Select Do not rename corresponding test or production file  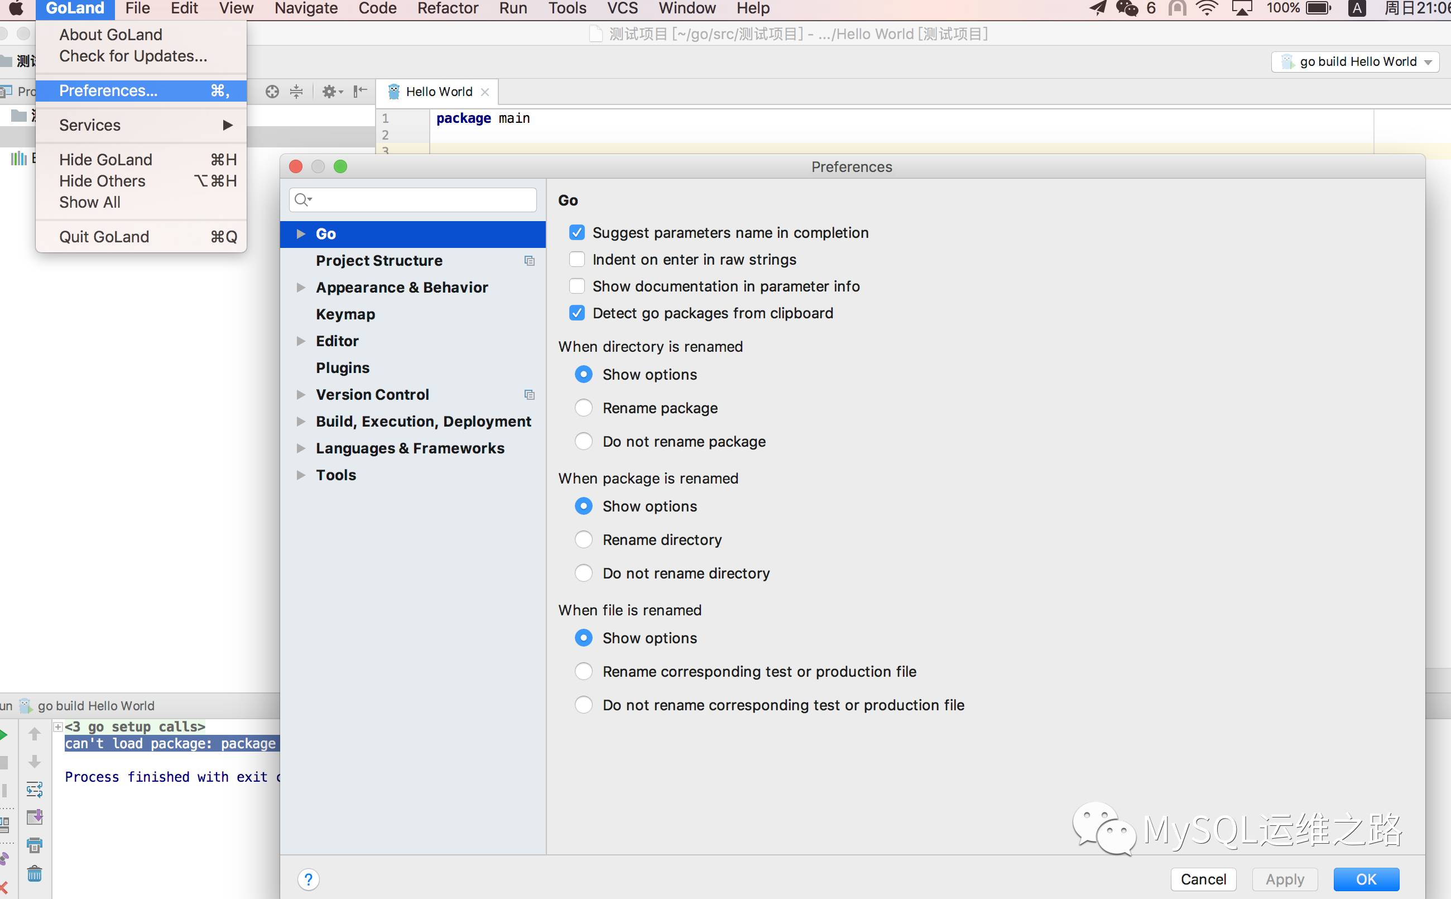584,705
